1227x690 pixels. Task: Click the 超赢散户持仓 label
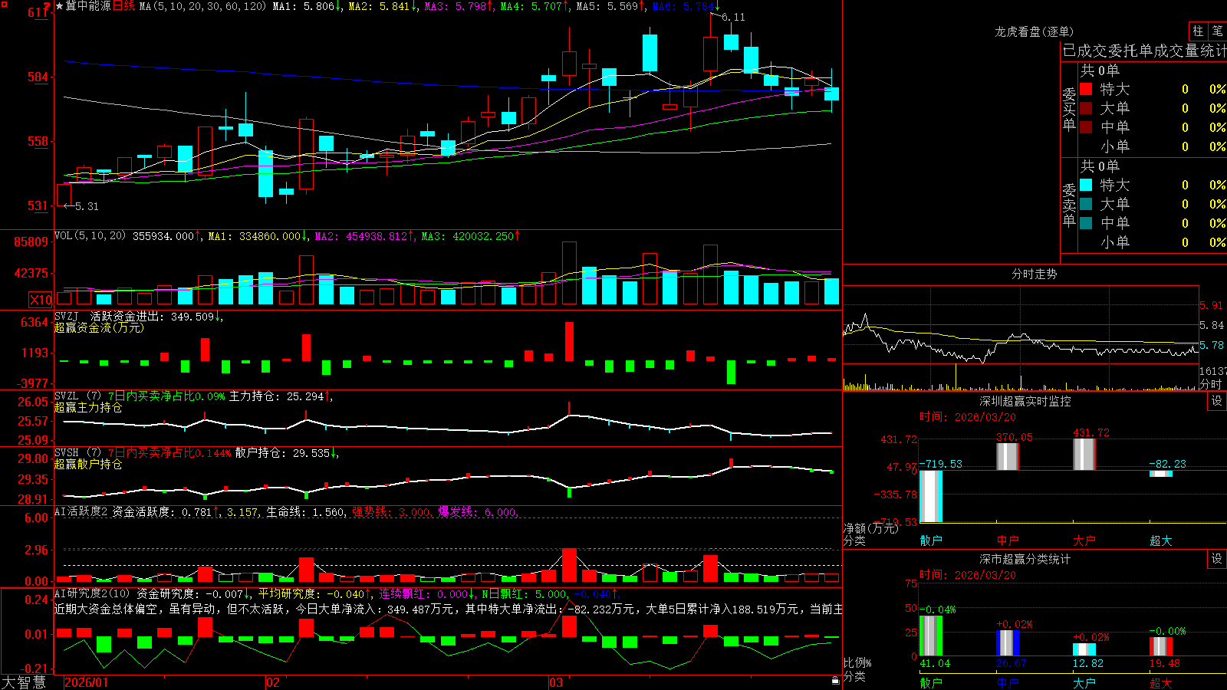(x=88, y=465)
